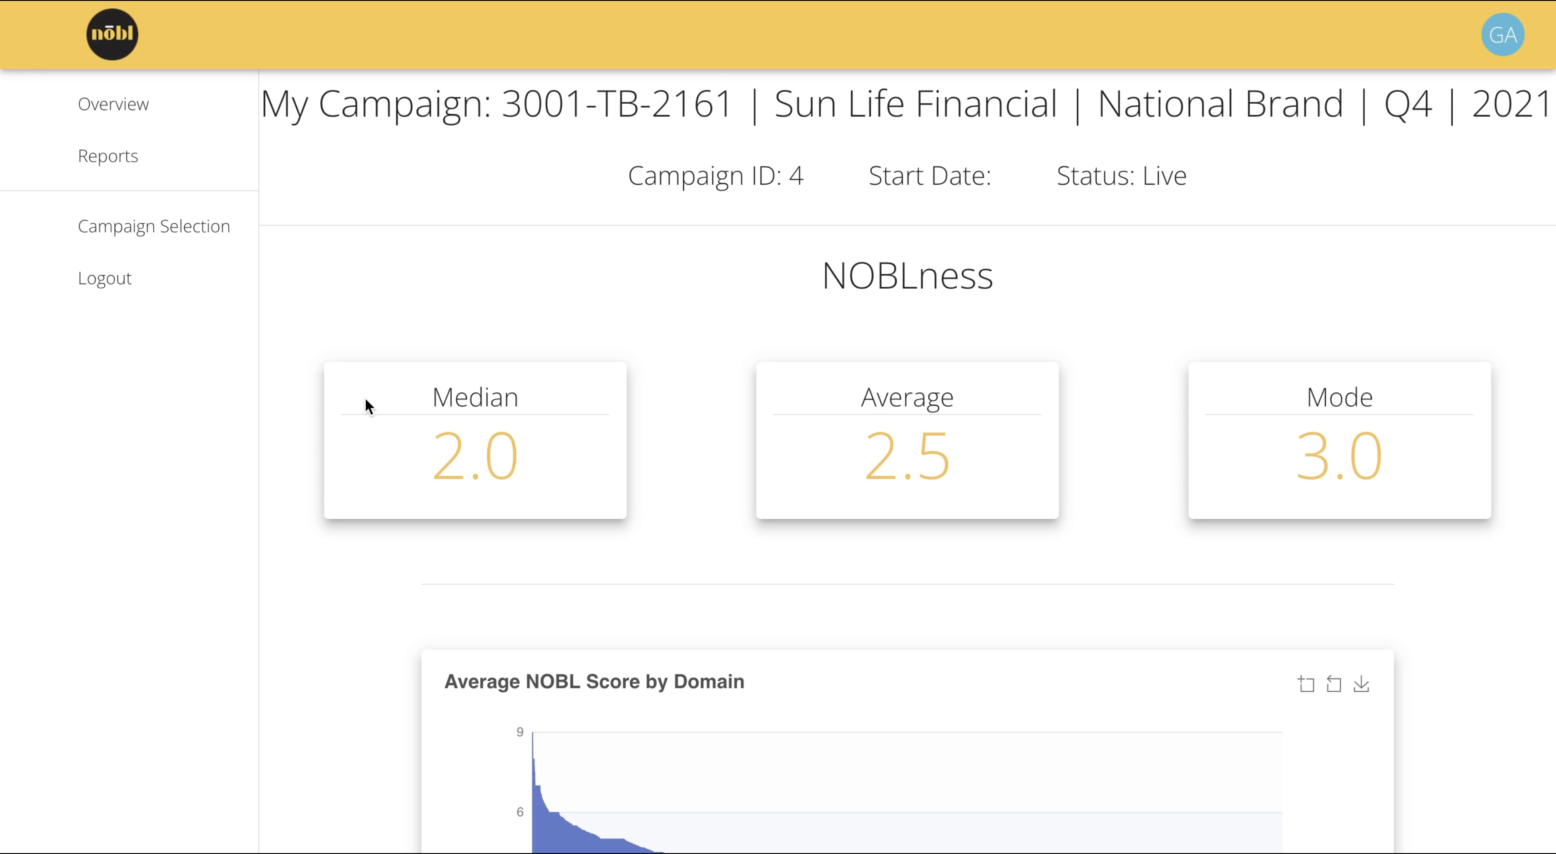Select the Mode score card
This screenshot has height=854, width=1556.
pos(1339,439)
